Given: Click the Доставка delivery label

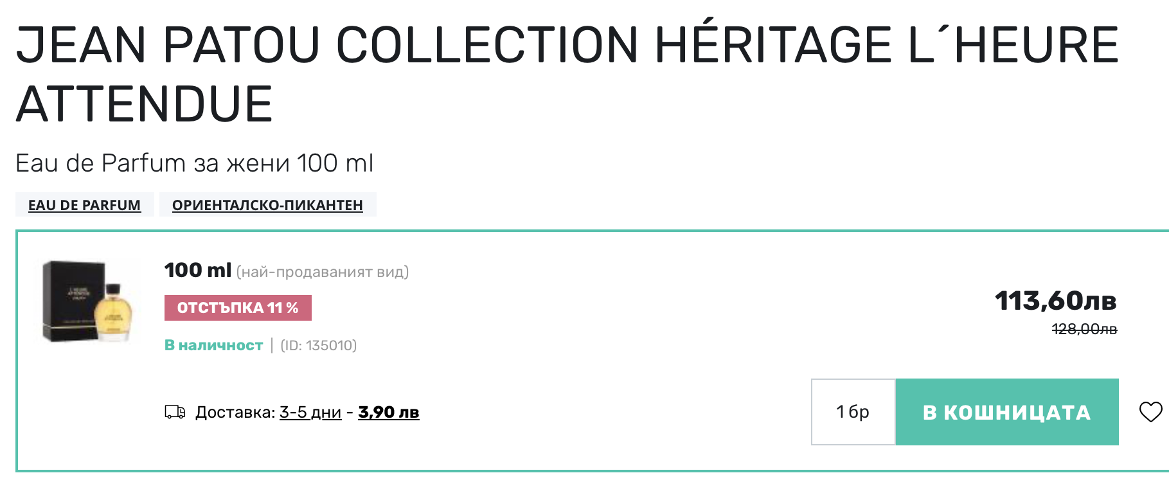Looking at the screenshot, I should (235, 412).
